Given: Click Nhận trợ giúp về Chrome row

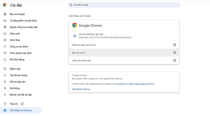Looking at the screenshot, I should pyautogui.click(x=124, y=45).
